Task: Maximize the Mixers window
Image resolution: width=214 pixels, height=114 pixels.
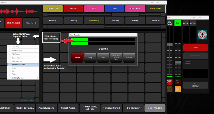Action: click(200, 17)
